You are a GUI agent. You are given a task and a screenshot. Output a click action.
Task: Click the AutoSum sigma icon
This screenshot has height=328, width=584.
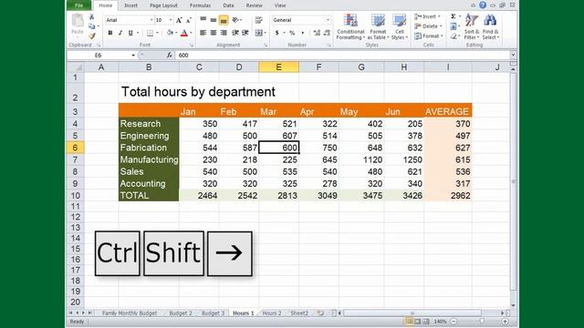pos(454,16)
